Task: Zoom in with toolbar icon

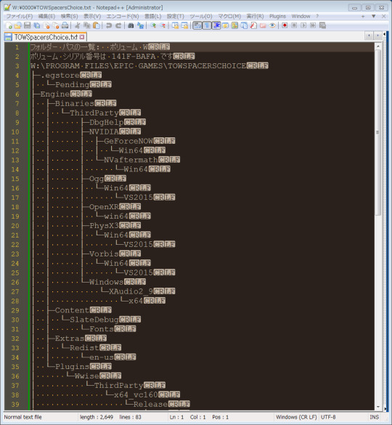Action: pyautogui.click(x=153, y=25)
